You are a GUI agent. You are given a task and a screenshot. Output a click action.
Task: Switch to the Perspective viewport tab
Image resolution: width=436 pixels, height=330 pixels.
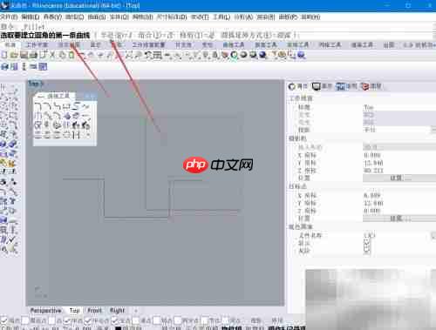(x=45, y=310)
